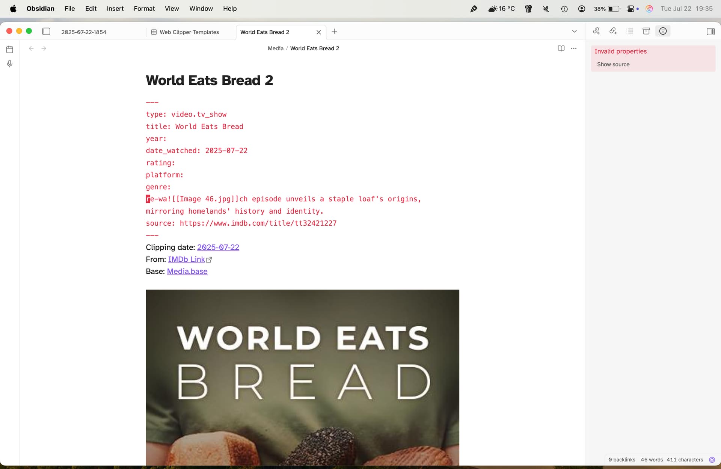Switch to the 2025-07-22-1854 tab
Viewport: 721px width, 469px height.
pos(84,32)
